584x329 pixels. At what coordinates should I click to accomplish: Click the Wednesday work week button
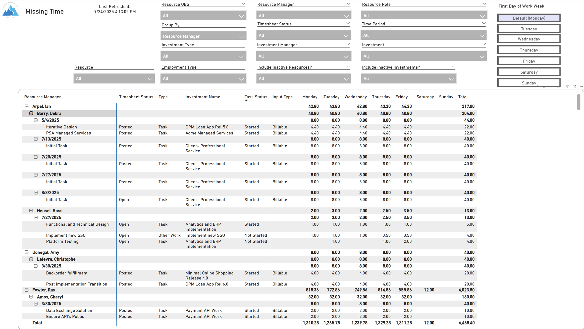point(529,39)
